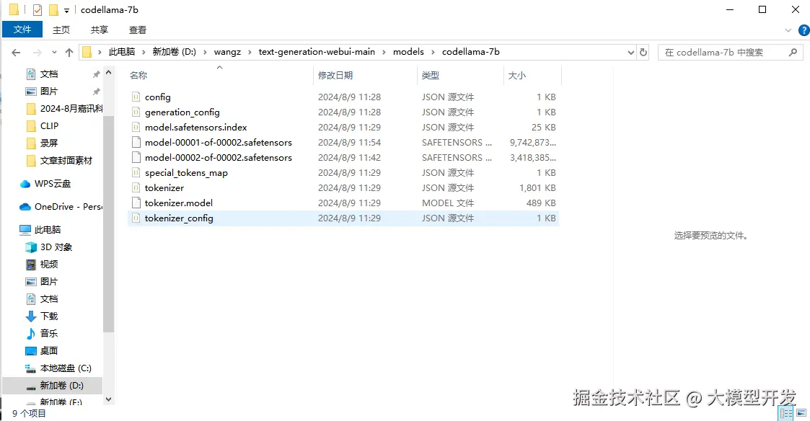Switch to large thumbnails view in status bar
Viewport: 810px width, 421px height.
[x=800, y=412]
